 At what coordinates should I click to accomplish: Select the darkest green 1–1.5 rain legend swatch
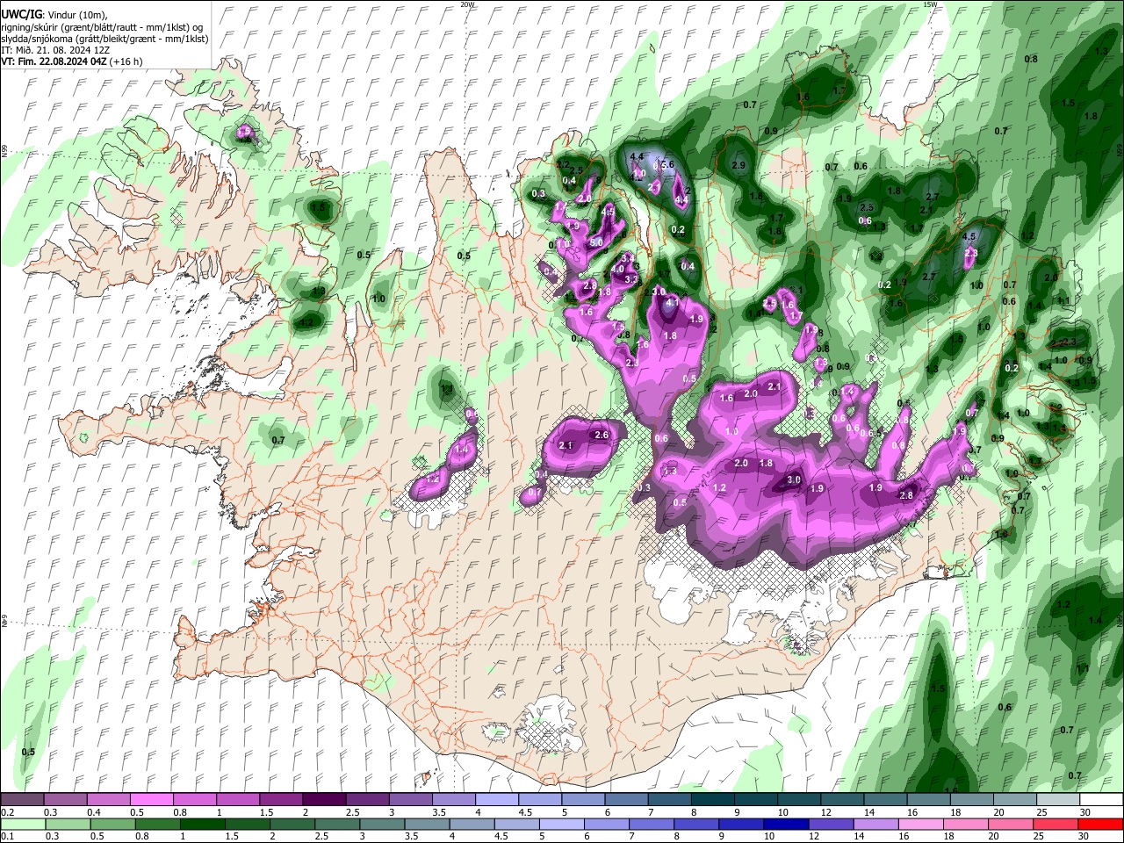202,824
